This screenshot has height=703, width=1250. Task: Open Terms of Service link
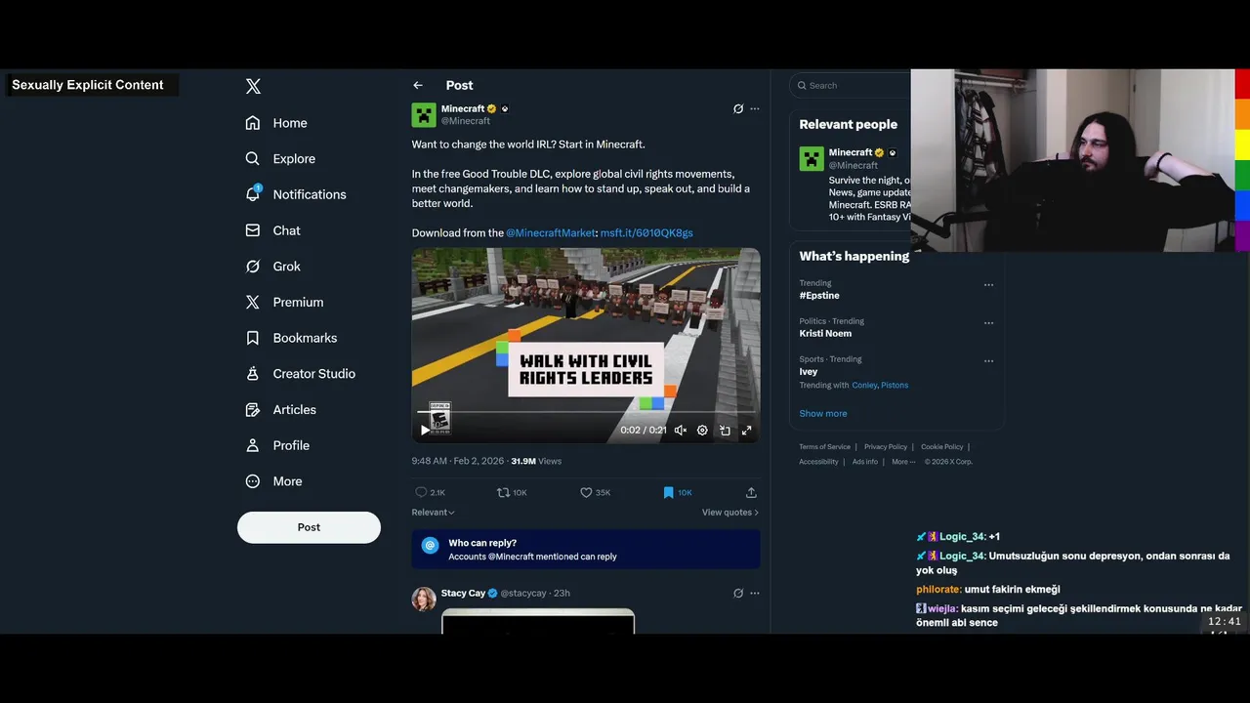click(x=824, y=447)
